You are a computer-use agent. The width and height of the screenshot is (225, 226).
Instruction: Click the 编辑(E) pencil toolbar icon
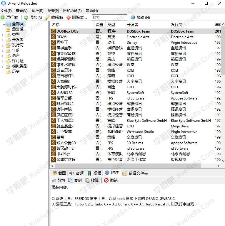tap(48, 18)
